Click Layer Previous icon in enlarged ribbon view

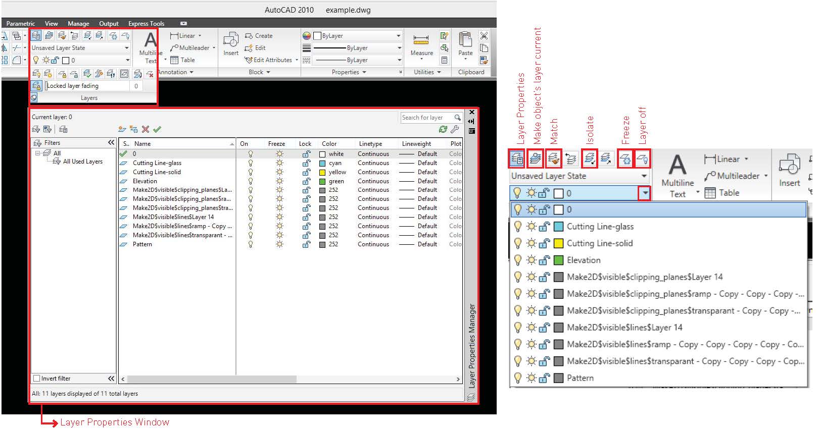point(571,159)
